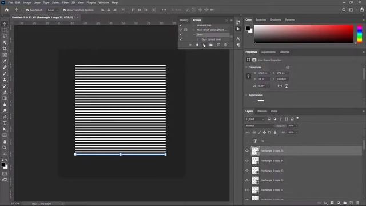The width and height of the screenshot is (366, 206).
Task: Hide Rectangle 1 copy 32 layer
Action: (x=247, y=180)
